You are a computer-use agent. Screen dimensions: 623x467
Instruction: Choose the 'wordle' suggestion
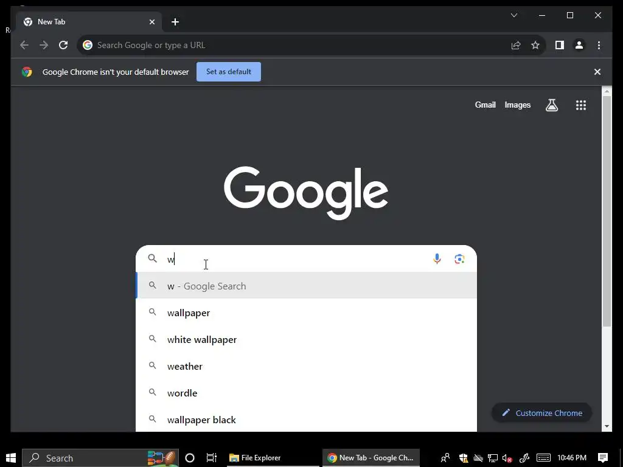pyautogui.click(x=307, y=393)
